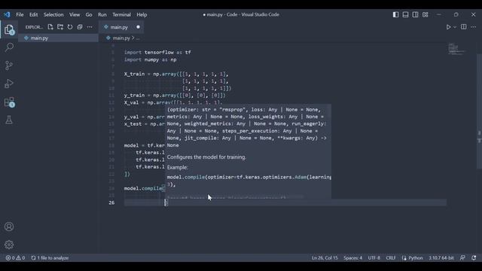Screen dimensions: 482x271
Task: Open Source Control view
Action: point(9,65)
